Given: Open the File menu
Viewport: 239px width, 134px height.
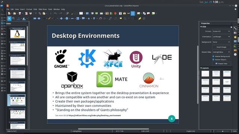Looking at the screenshot, I should (x=8, y=9).
